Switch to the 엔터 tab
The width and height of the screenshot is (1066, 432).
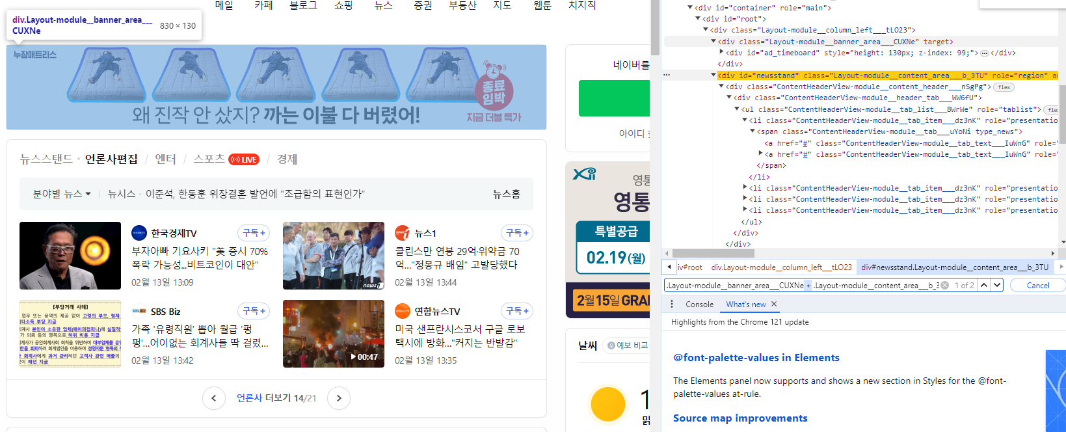coord(165,159)
